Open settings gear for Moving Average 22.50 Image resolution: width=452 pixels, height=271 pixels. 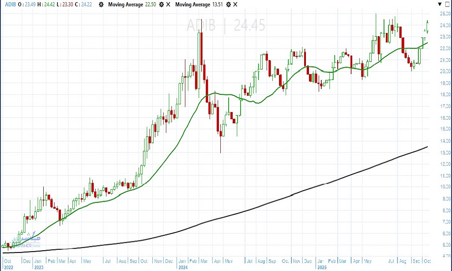tap(161, 4)
